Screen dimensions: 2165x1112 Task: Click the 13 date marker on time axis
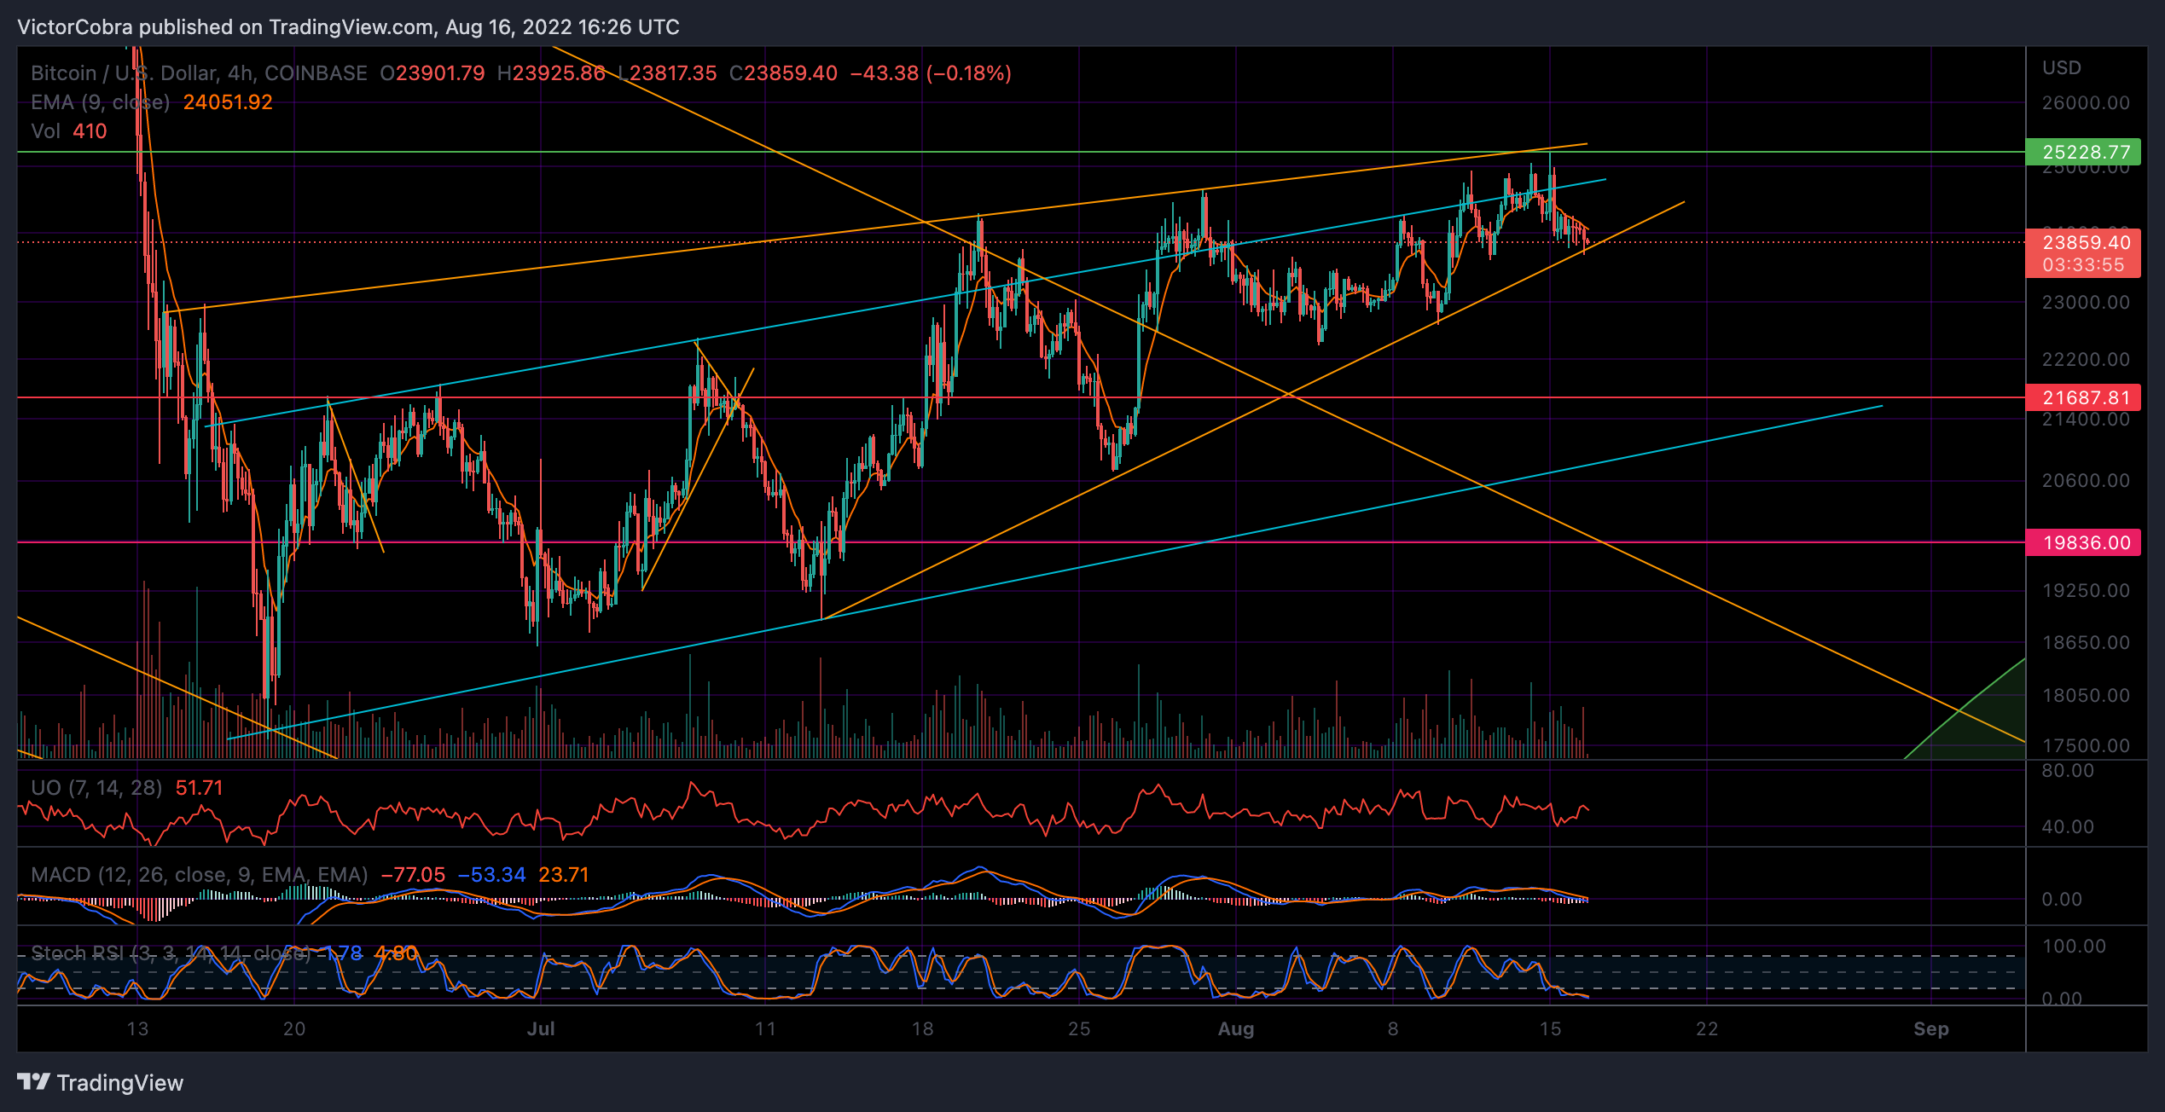click(x=137, y=1028)
